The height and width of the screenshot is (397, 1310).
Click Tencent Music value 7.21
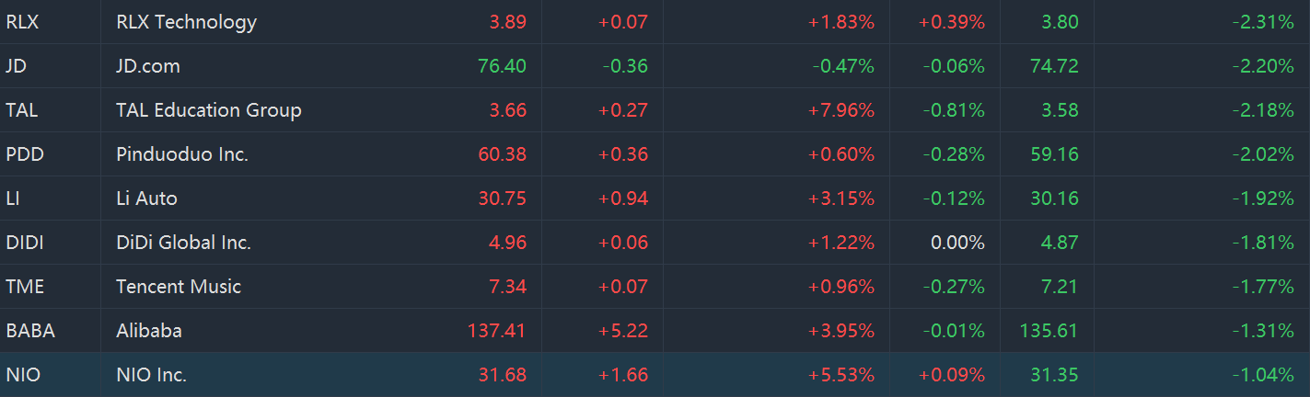click(x=1059, y=287)
